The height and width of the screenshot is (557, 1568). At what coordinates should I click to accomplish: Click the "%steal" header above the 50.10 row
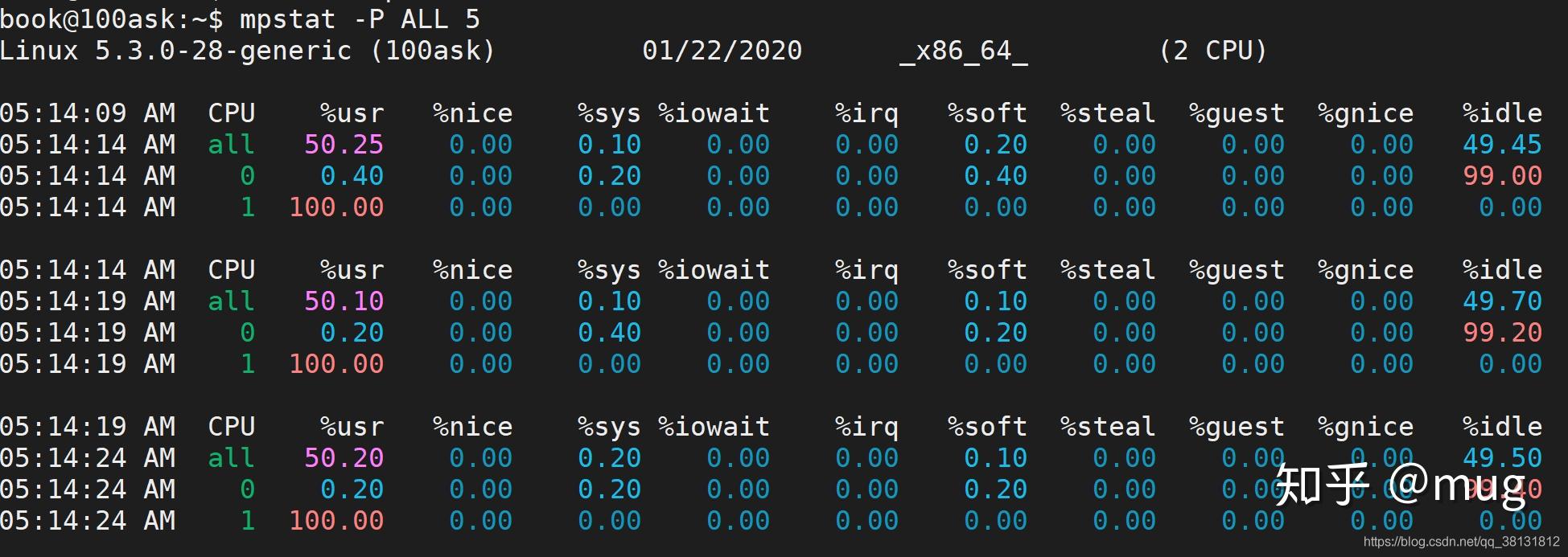coord(1109,270)
